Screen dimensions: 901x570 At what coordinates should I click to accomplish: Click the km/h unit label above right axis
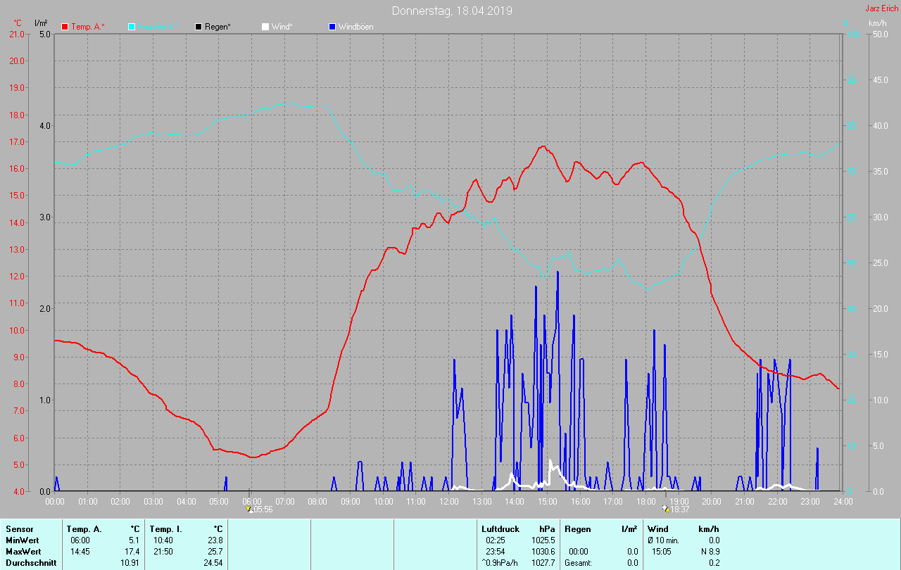(877, 23)
